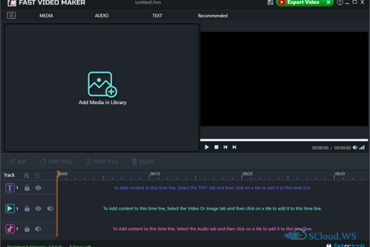Viewport: 370px width, 247px height.
Task: Lock the video track
Action: 27,208
